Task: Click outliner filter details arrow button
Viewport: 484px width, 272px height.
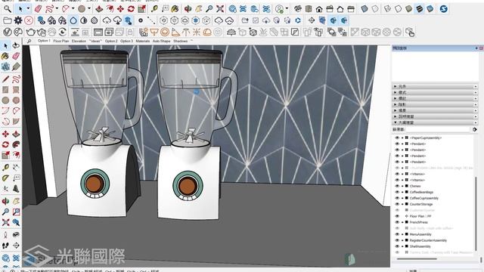Action: coord(475,129)
